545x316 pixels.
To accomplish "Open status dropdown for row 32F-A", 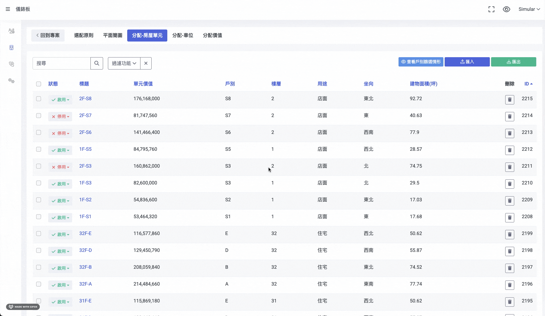I will pyautogui.click(x=60, y=285).
